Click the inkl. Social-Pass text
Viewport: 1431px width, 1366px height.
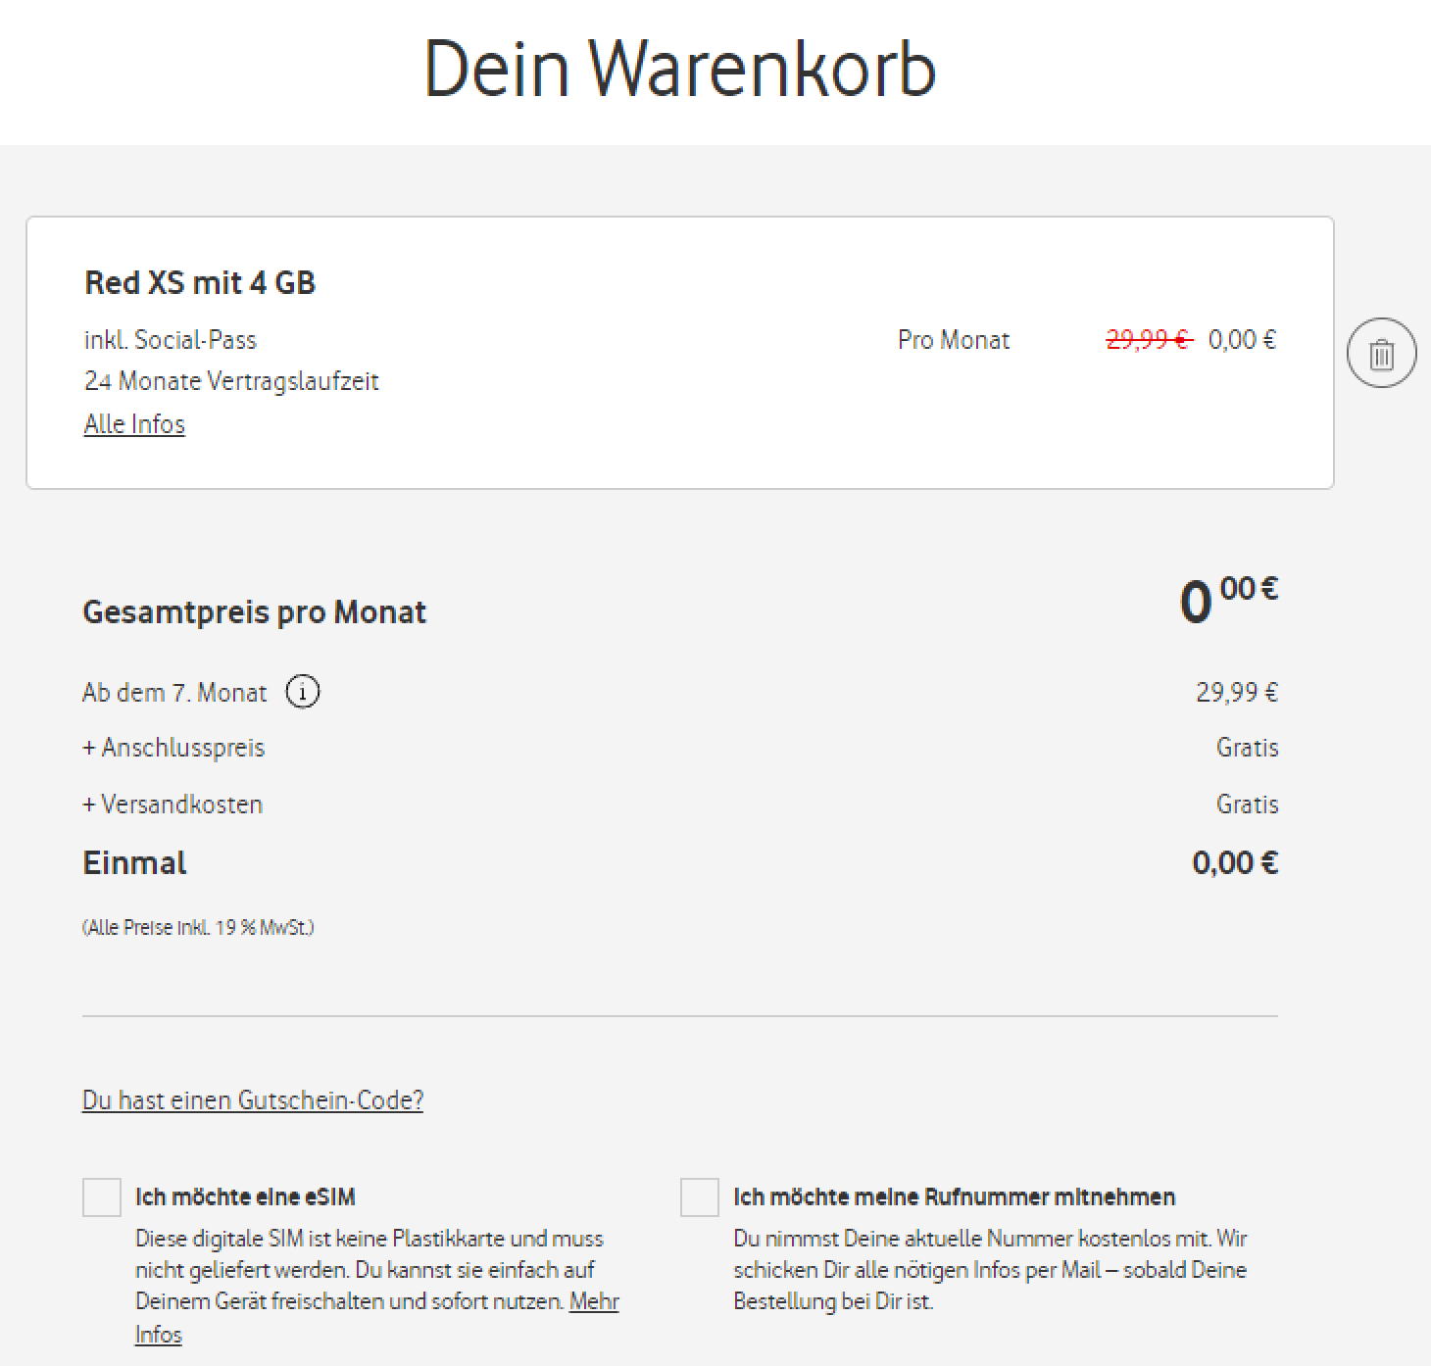(x=171, y=340)
